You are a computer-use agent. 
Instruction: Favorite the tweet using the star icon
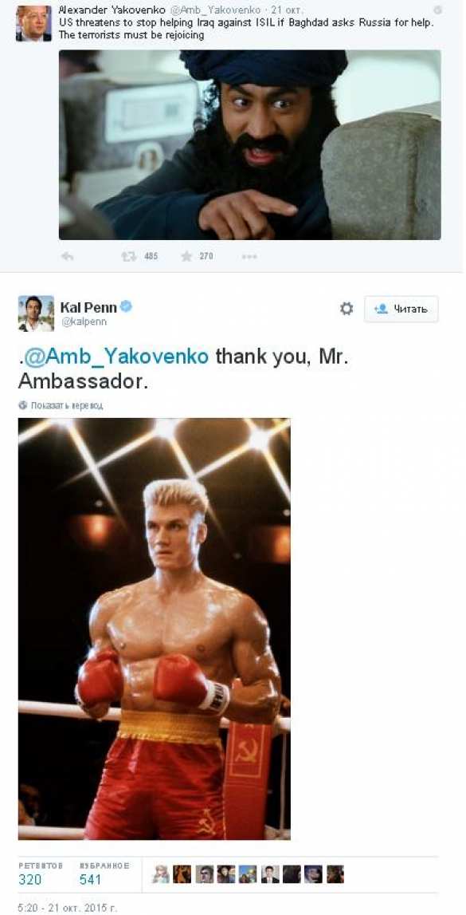click(x=186, y=255)
